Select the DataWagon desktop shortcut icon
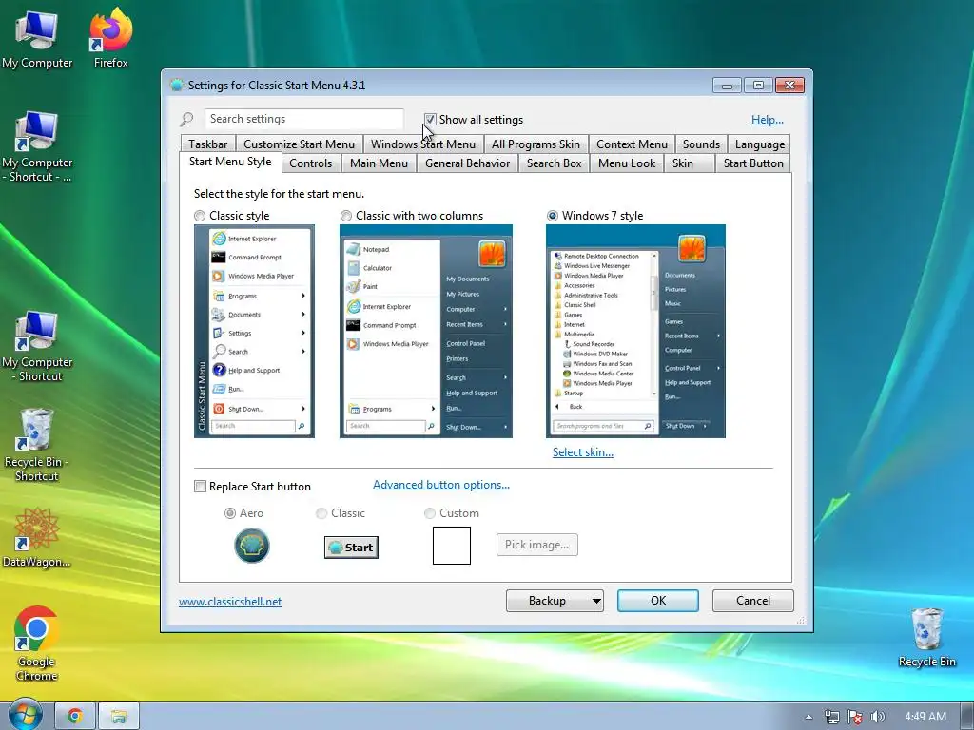 click(x=37, y=538)
